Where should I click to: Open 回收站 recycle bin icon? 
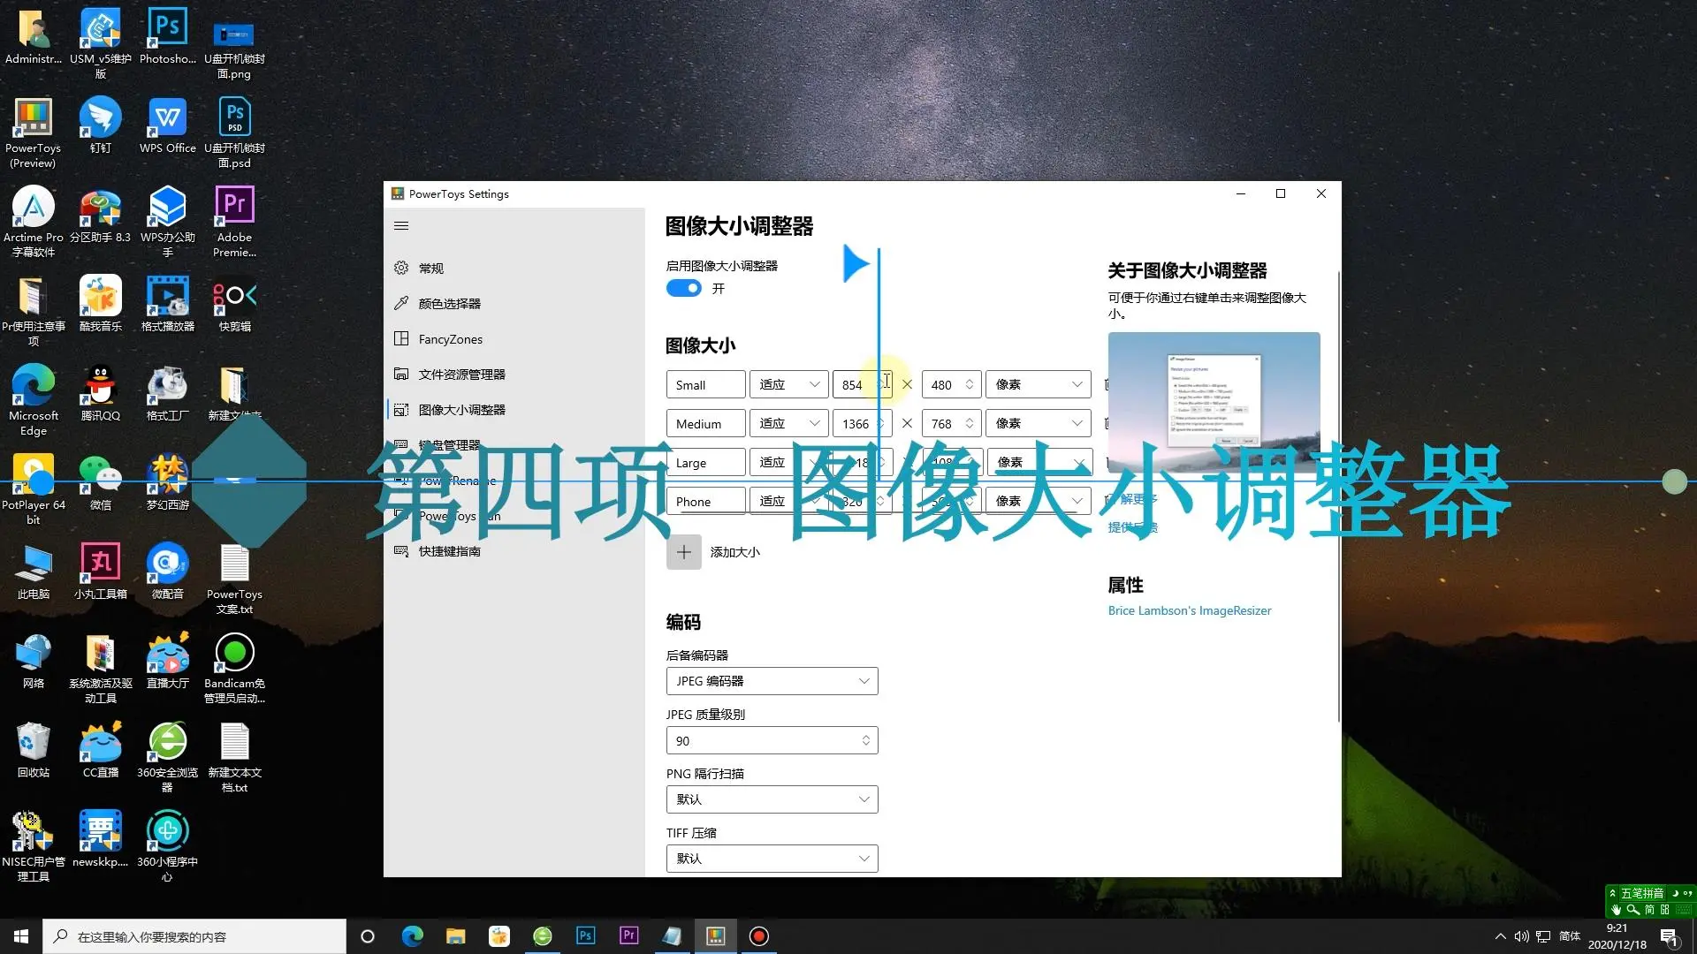34,750
